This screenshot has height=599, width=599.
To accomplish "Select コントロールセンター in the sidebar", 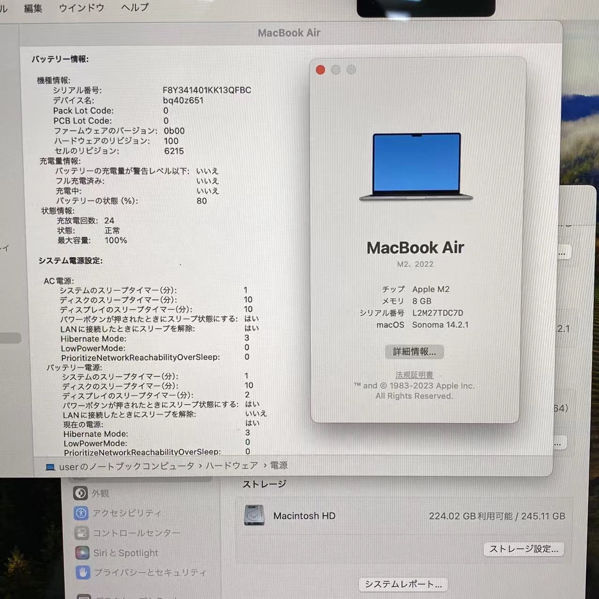I will pos(82,533).
